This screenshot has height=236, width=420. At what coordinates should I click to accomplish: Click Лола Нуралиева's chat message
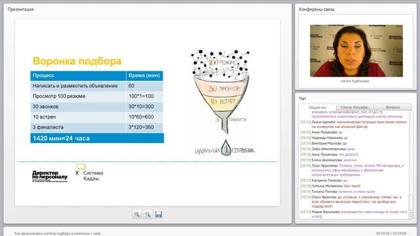(x=352, y=170)
